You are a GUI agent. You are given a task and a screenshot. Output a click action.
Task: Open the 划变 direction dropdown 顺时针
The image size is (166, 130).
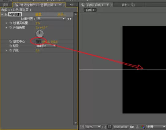(46, 46)
